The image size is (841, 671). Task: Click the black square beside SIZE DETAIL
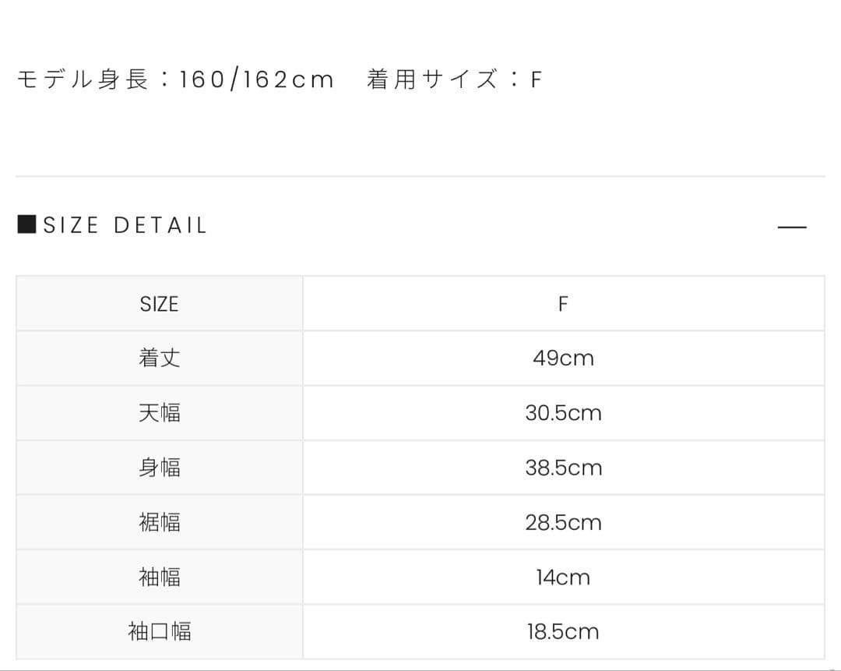click(x=26, y=225)
